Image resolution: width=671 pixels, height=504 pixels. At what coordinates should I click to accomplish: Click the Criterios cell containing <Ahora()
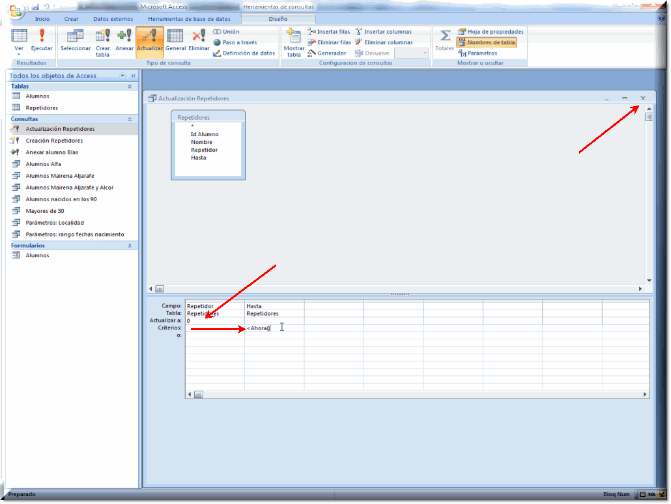point(274,328)
